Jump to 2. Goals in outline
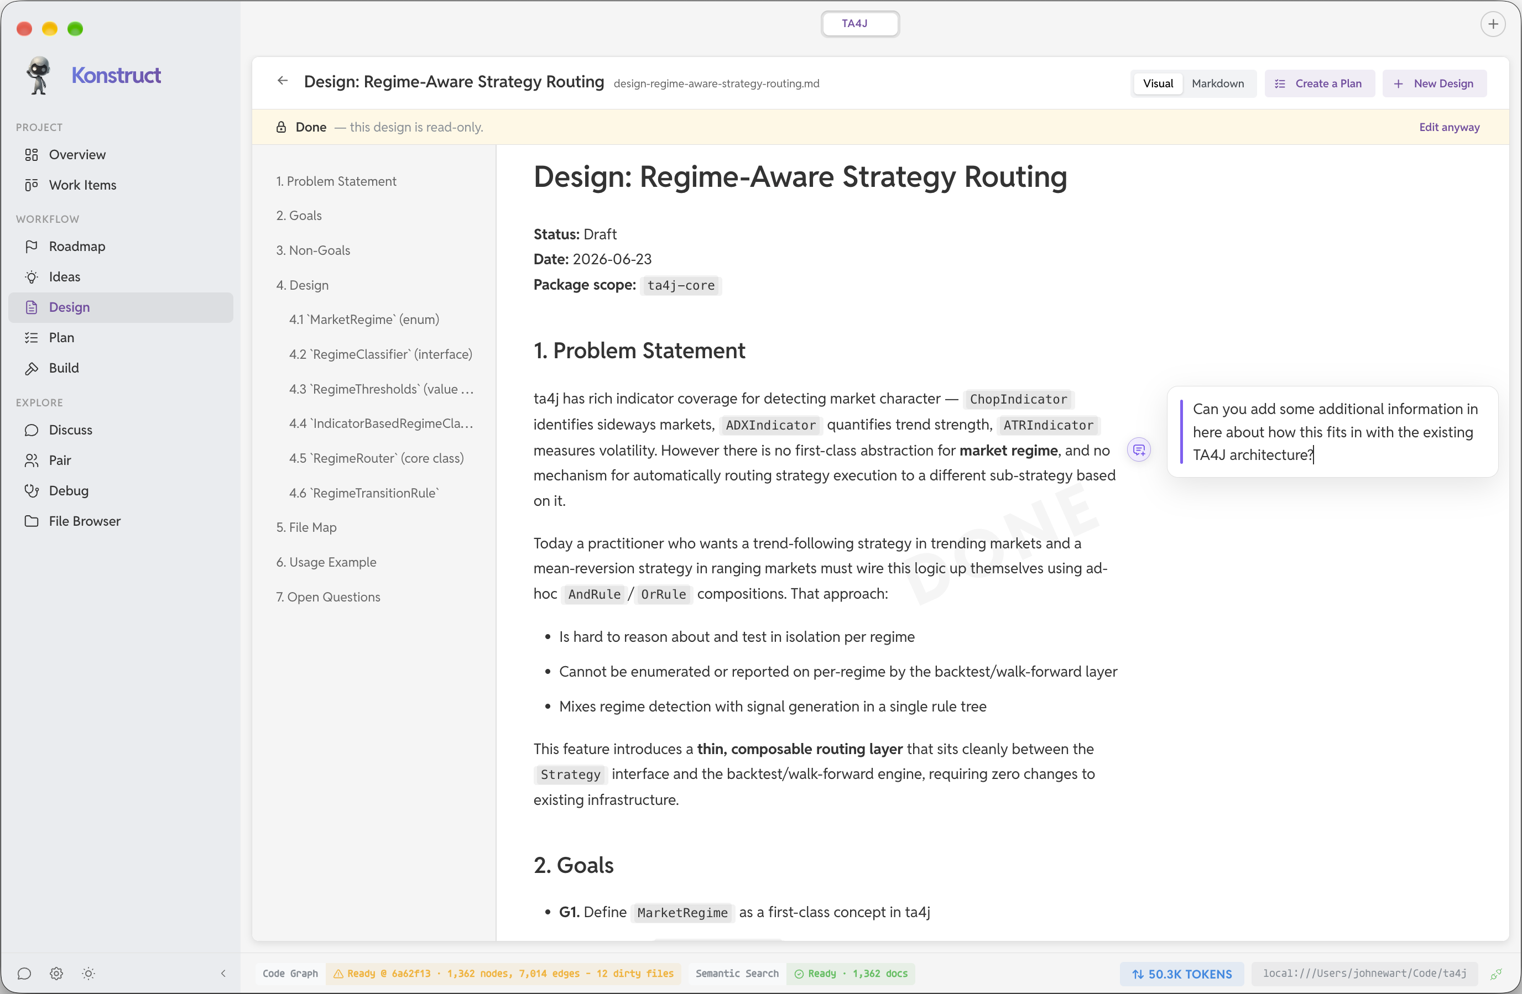The width and height of the screenshot is (1522, 994). (299, 216)
